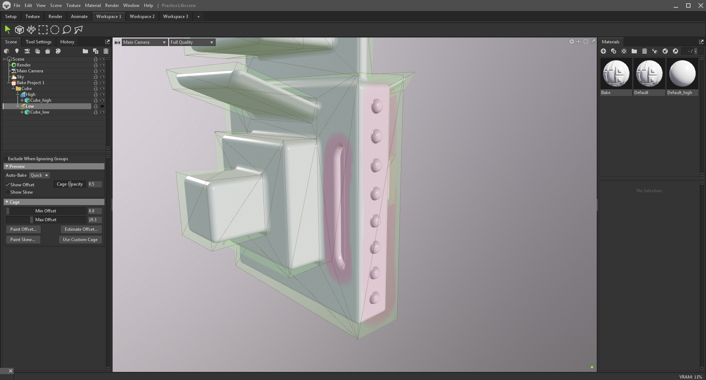The width and height of the screenshot is (706, 380).
Task: Toggle viewport safe frame square icon
Action: coord(586,42)
